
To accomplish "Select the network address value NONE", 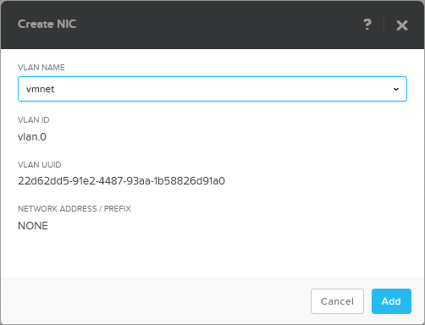I will click(x=33, y=226).
